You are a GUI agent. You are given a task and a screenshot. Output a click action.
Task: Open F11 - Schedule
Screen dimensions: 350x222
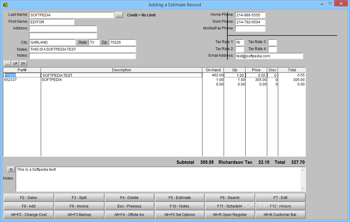(230, 206)
